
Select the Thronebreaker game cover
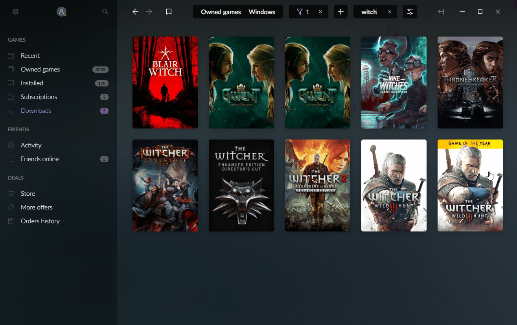point(470,83)
